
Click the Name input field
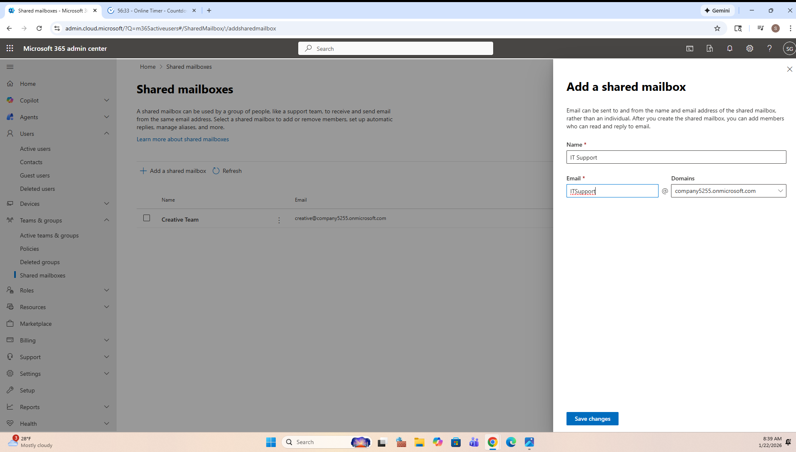[676, 157]
